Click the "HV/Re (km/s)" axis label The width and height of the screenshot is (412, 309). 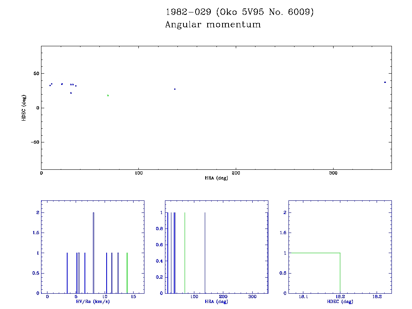tap(93, 301)
